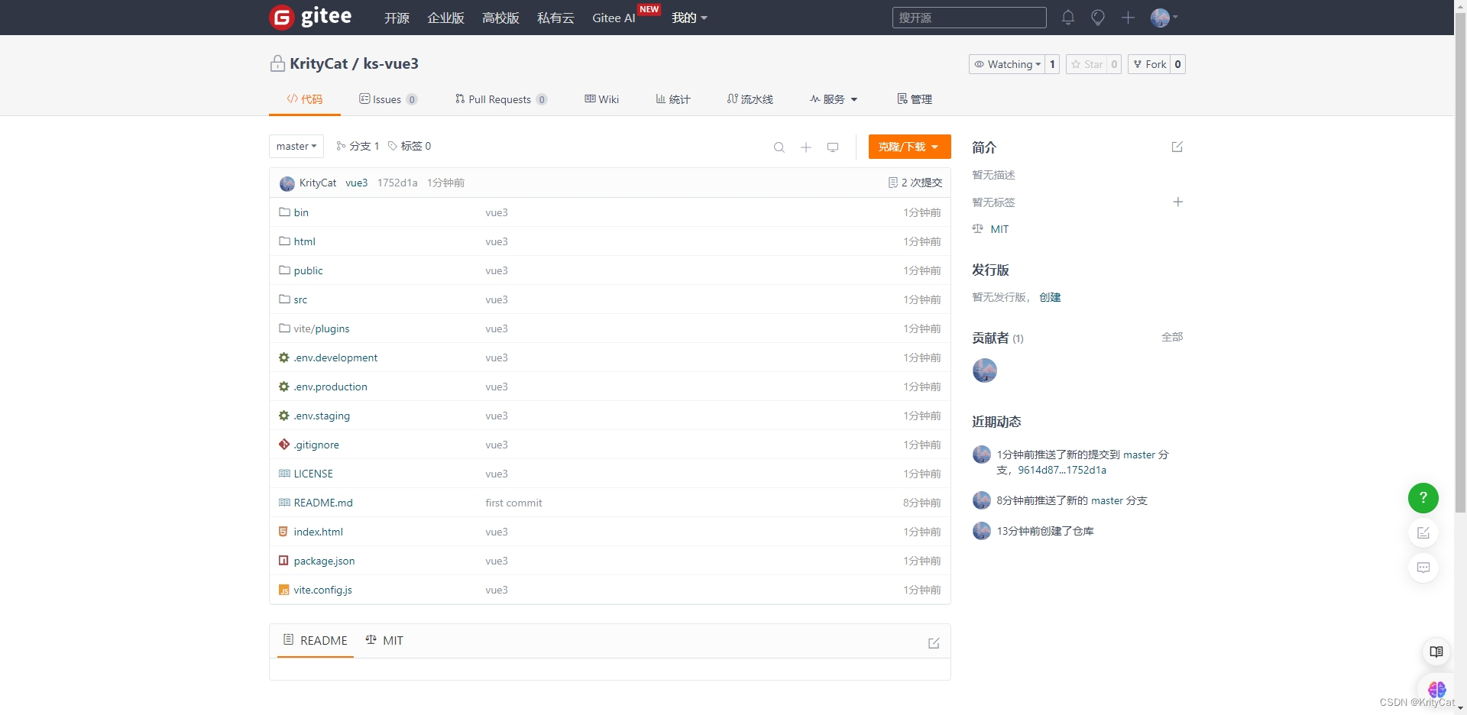This screenshot has height=715, width=1467.
Task: Switch to the Pull Requests tab
Action: pos(501,99)
